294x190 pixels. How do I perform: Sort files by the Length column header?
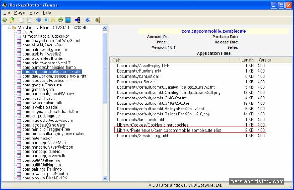[243, 60]
